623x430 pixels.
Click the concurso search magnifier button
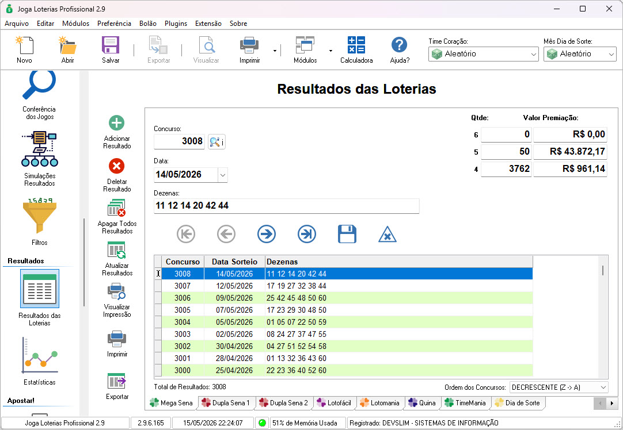(216, 141)
